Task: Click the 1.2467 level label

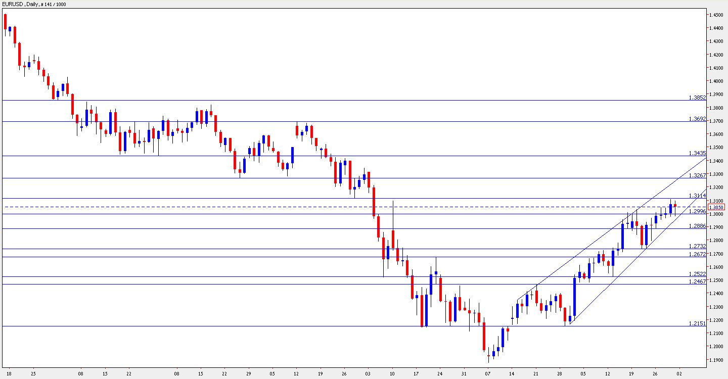Action: [697, 281]
